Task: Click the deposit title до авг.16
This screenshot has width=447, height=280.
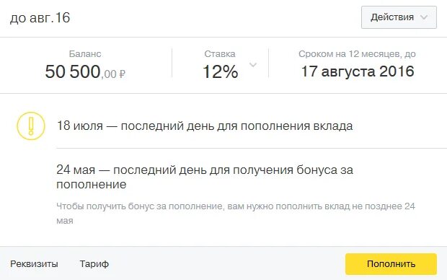Action: (x=40, y=18)
